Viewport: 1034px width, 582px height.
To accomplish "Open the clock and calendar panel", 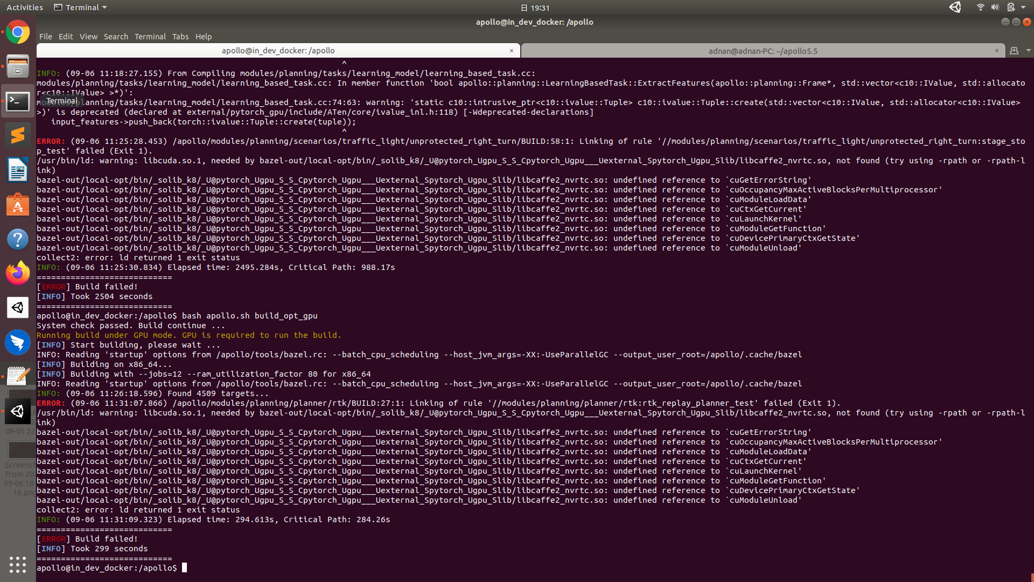I will [535, 8].
